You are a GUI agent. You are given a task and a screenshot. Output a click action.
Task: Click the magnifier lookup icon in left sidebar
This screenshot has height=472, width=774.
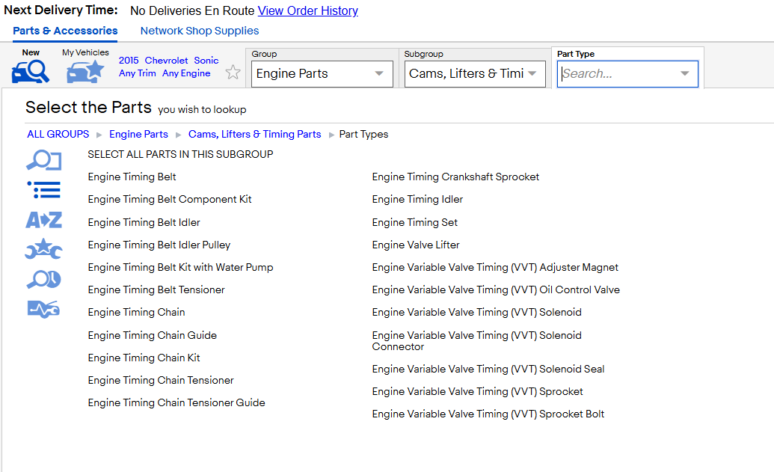click(43, 160)
